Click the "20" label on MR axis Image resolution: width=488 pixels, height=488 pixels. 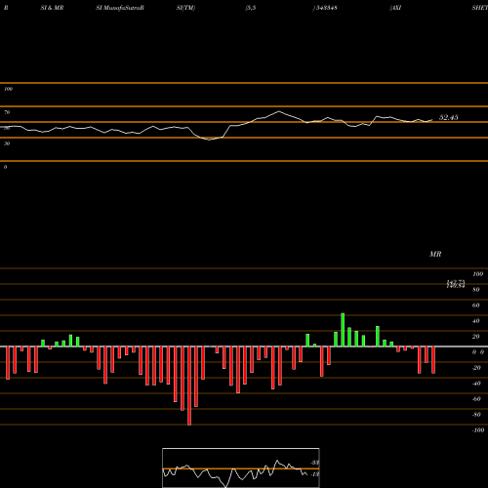(x=476, y=337)
